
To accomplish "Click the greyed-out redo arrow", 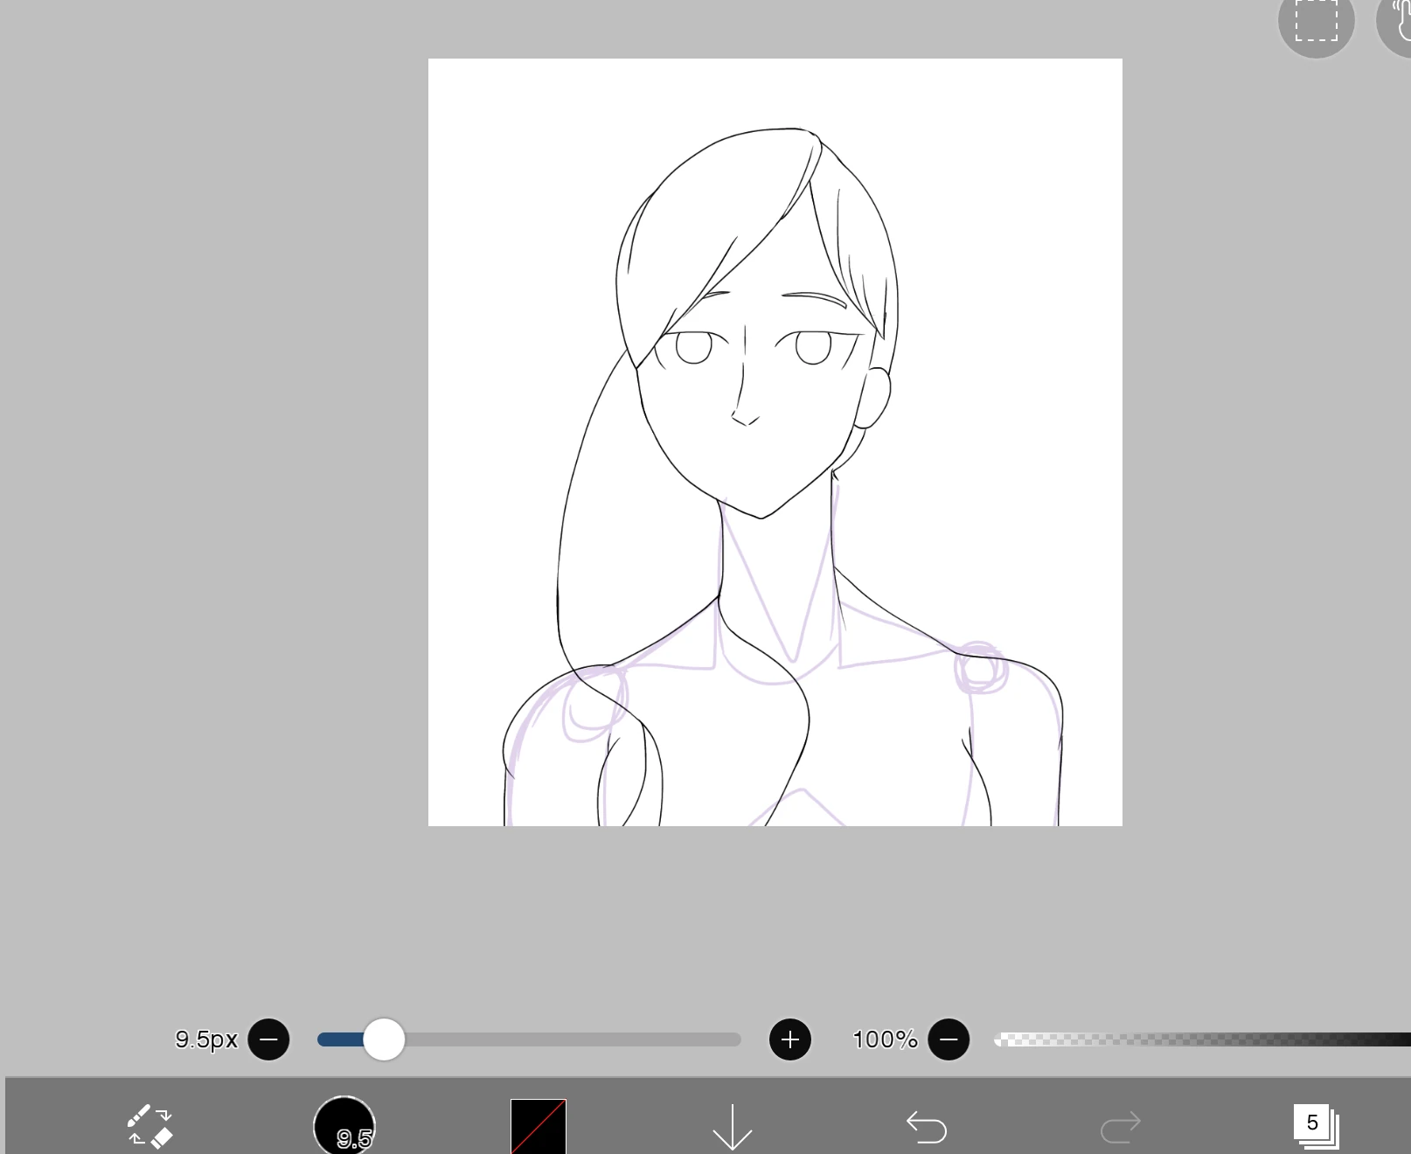I will [1120, 1126].
